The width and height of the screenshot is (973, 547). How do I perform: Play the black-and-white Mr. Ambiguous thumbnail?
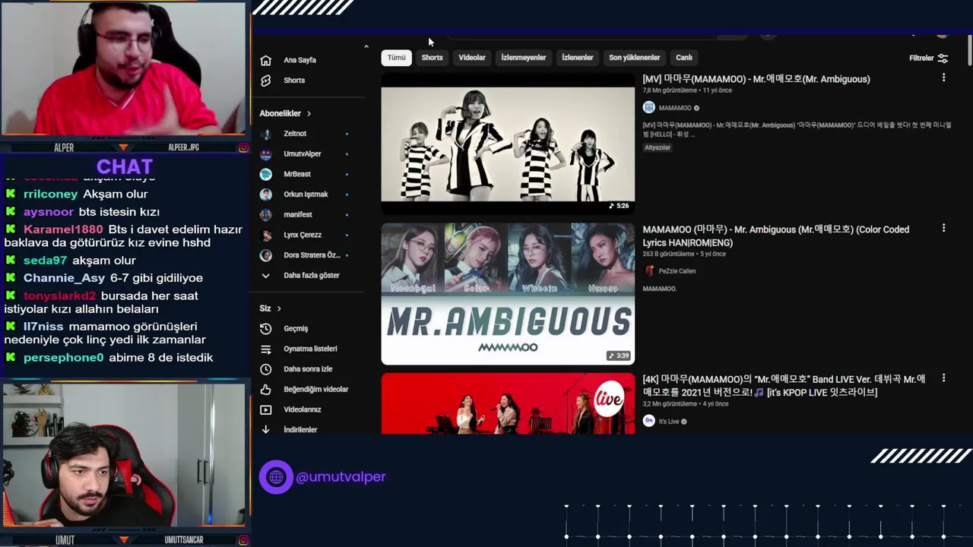[508, 144]
